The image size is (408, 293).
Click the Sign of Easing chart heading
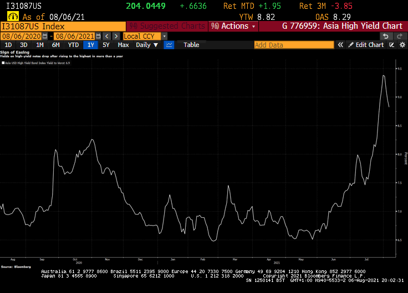pyautogui.click(x=15, y=52)
